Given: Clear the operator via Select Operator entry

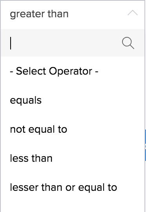Looking at the screenshot, I should (x=73, y=71).
